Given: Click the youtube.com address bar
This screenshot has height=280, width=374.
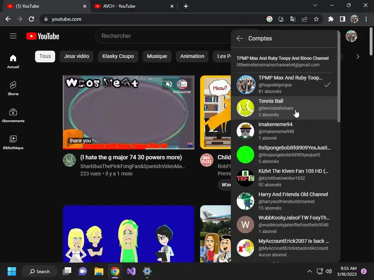Looking at the screenshot, I should click(x=153, y=19).
